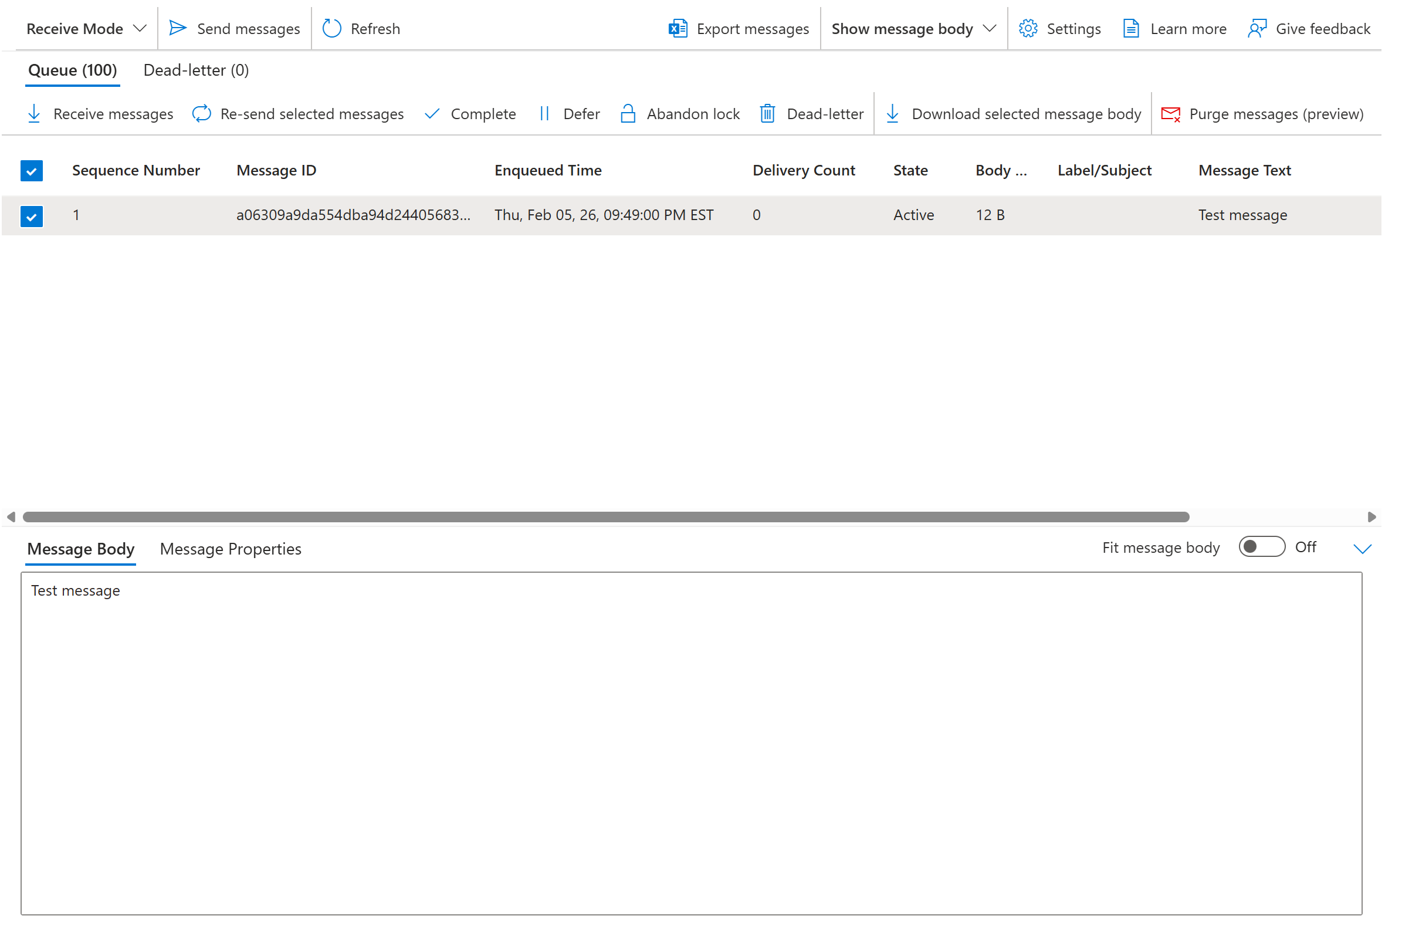The height and width of the screenshot is (936, 1402).
Task: Deselect the message row 1 checkbox
Action: click(32, 216)
